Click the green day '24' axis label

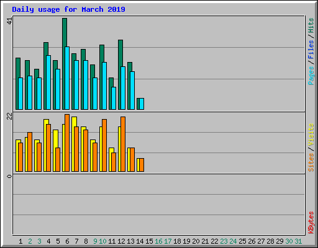click(x=233, y=241)
